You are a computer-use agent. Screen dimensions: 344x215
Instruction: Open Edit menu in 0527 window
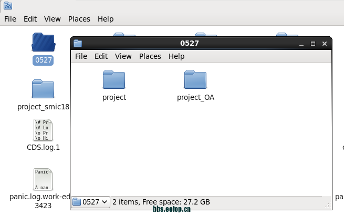coord(101,56)
